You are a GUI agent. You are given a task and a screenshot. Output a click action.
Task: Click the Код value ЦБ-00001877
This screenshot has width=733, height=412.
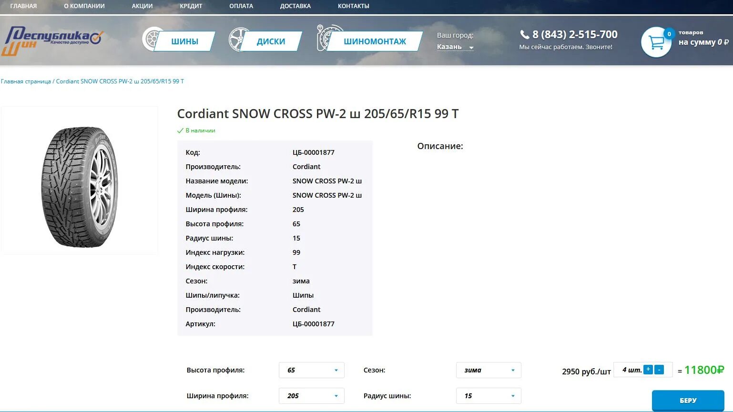tap(314, 152)
